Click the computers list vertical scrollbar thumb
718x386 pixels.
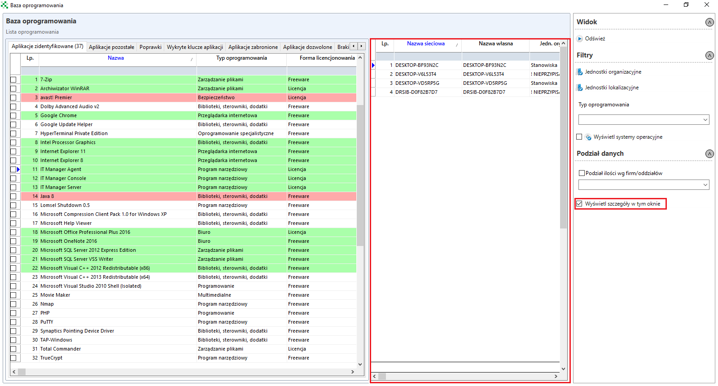pyautogui.click(x=563, y=138)
